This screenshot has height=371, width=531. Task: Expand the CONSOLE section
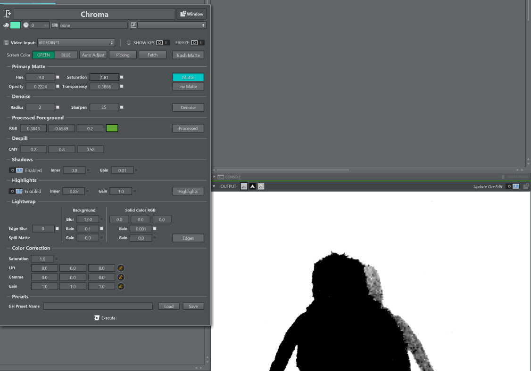215,177
